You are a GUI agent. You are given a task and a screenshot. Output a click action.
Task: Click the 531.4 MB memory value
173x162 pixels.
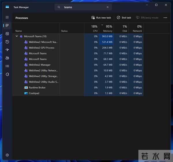(107, 42)
